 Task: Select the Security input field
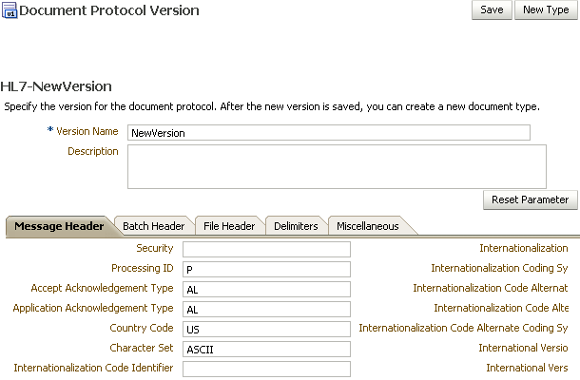(266, 249)
